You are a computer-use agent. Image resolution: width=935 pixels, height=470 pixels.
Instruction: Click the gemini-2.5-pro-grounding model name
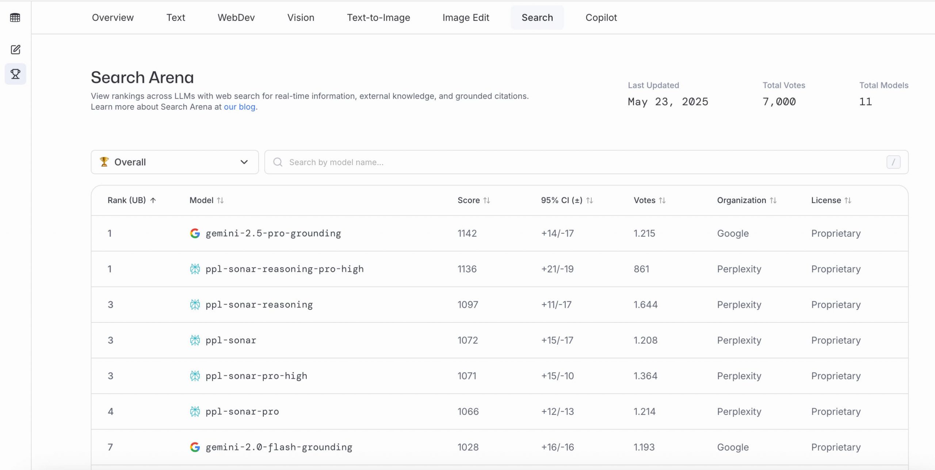[x=273, y=233]
